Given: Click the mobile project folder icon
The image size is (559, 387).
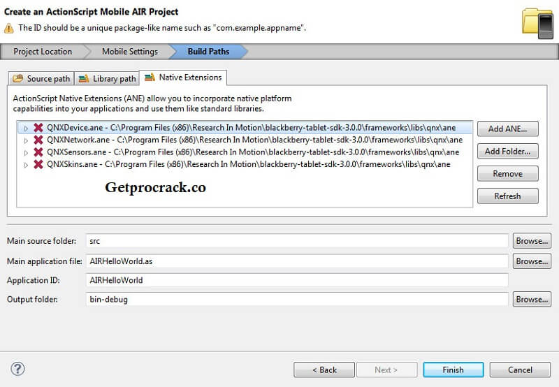Looking at the screenshot, I should pos(537,22).
